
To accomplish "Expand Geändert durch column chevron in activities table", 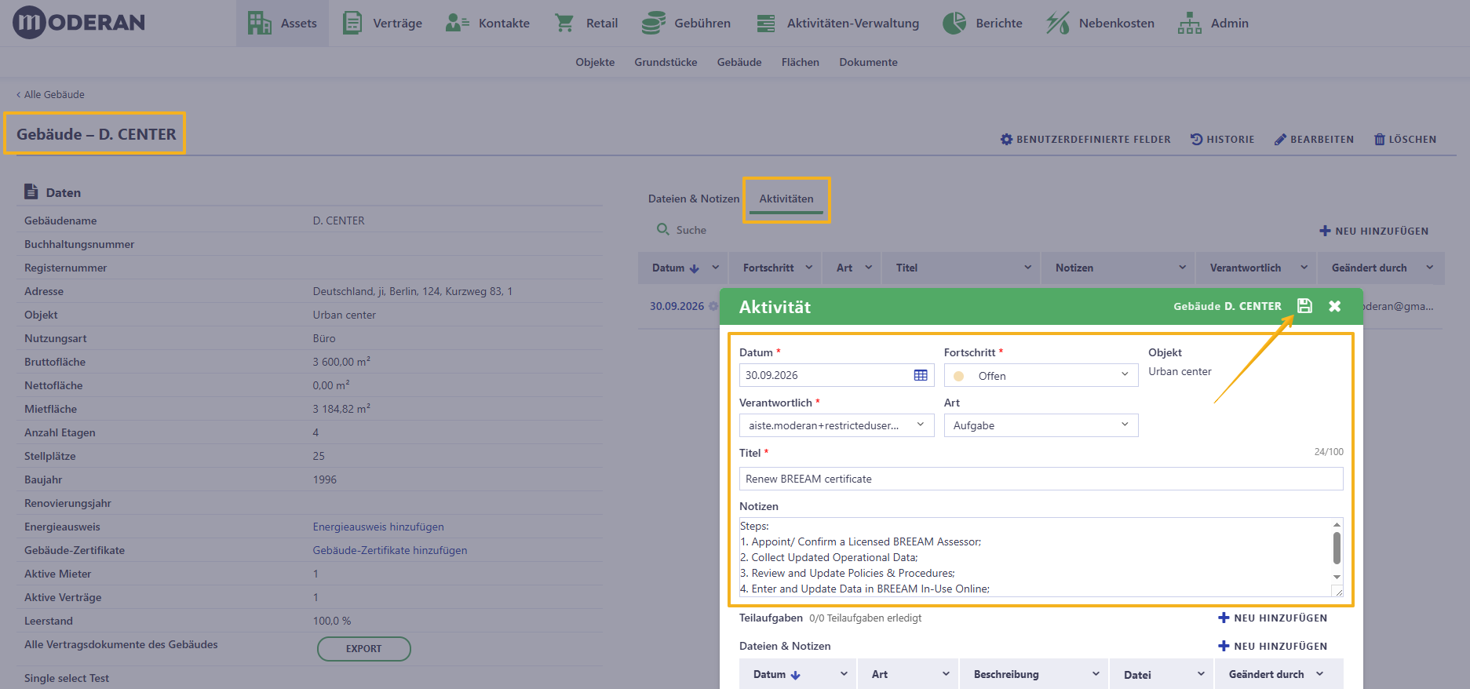I will pos(1429,268).
